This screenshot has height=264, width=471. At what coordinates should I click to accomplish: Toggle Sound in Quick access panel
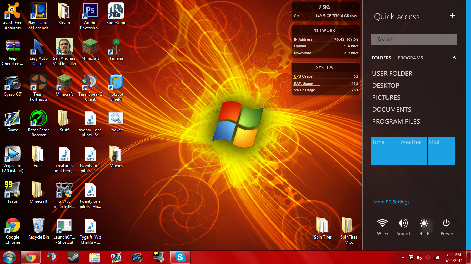coord(403,227)
